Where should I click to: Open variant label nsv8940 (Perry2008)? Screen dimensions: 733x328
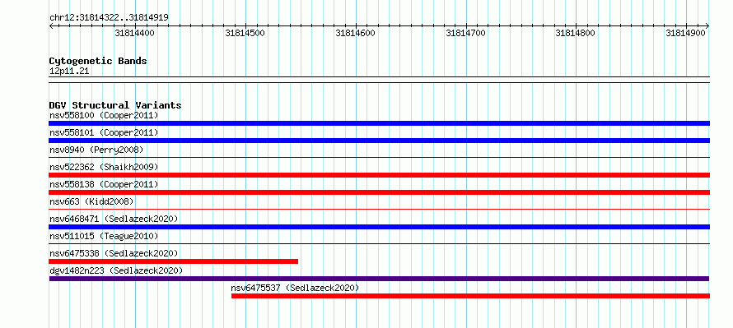tap(96, 150)
